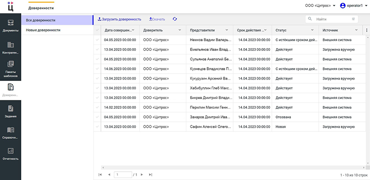
Task: Click the 14.02.2023 00:00:00 date cell
Action: click(x=120, y=107)
